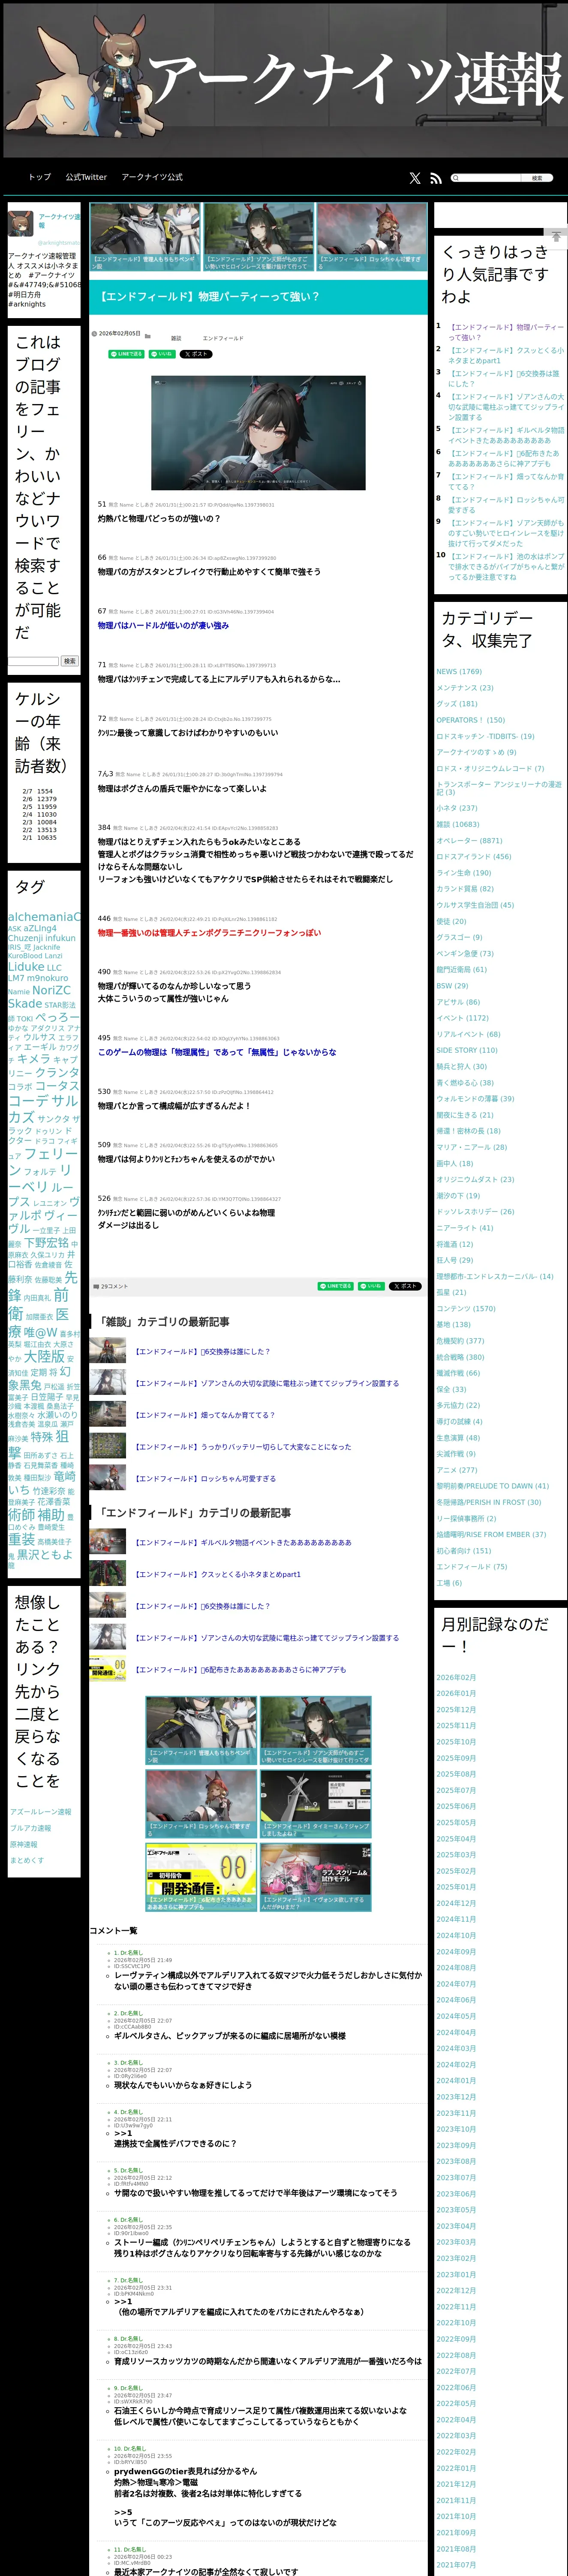Click the 開発通信 yellow thumbnail in image grid
Image resolution: width=568 pixels, height=2576 pixels.
(201, 1878)
